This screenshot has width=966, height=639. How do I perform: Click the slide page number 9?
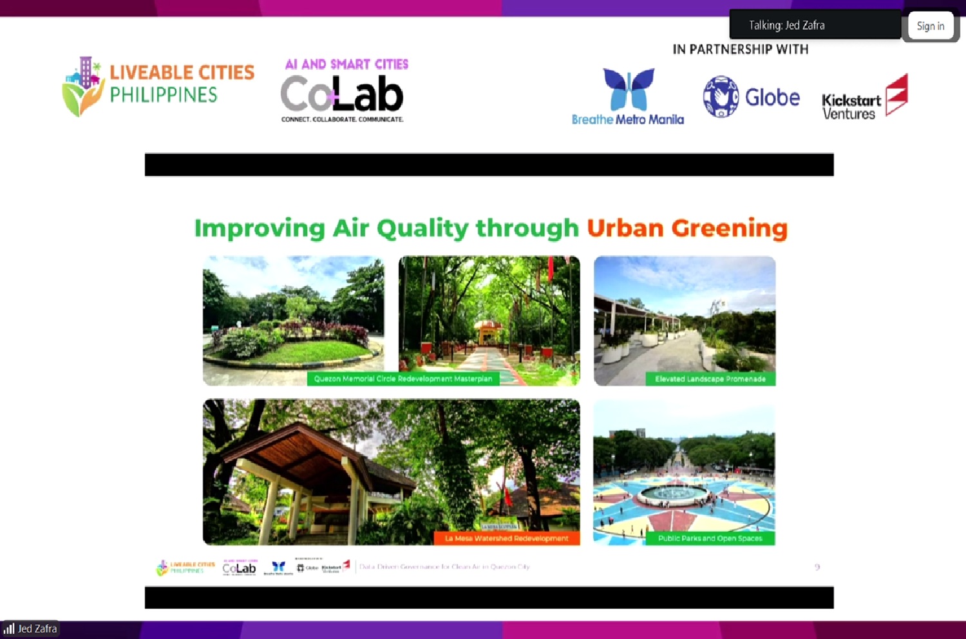pos(817,567)
